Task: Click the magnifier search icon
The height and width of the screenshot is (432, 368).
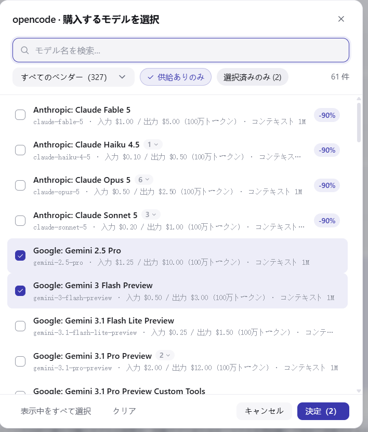Action: (x=25, y=50)
